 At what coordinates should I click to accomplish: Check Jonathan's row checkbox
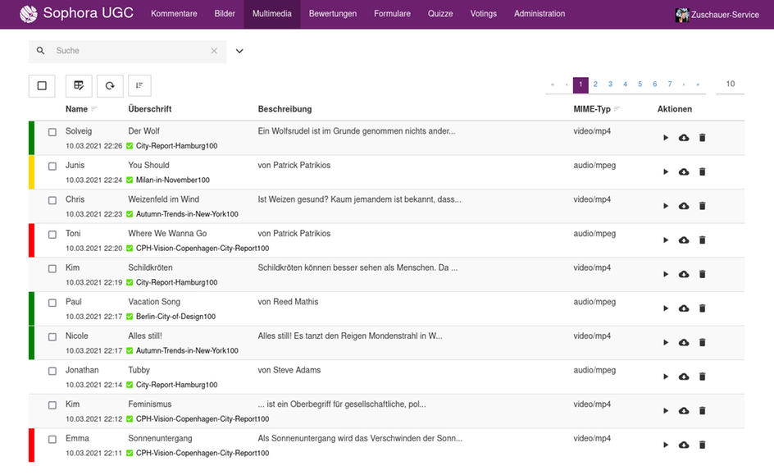coord(52,370)
